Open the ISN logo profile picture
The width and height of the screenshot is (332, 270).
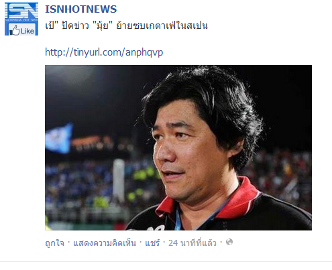pos(21,19)
